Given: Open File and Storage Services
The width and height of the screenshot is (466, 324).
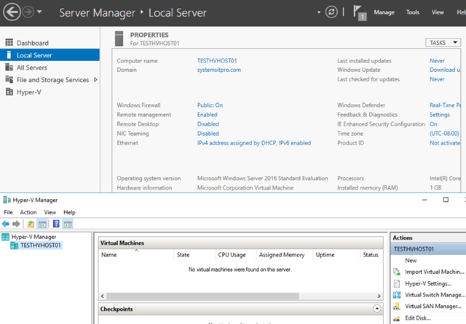Looking at the screenshot, I should tap(52, 80).
